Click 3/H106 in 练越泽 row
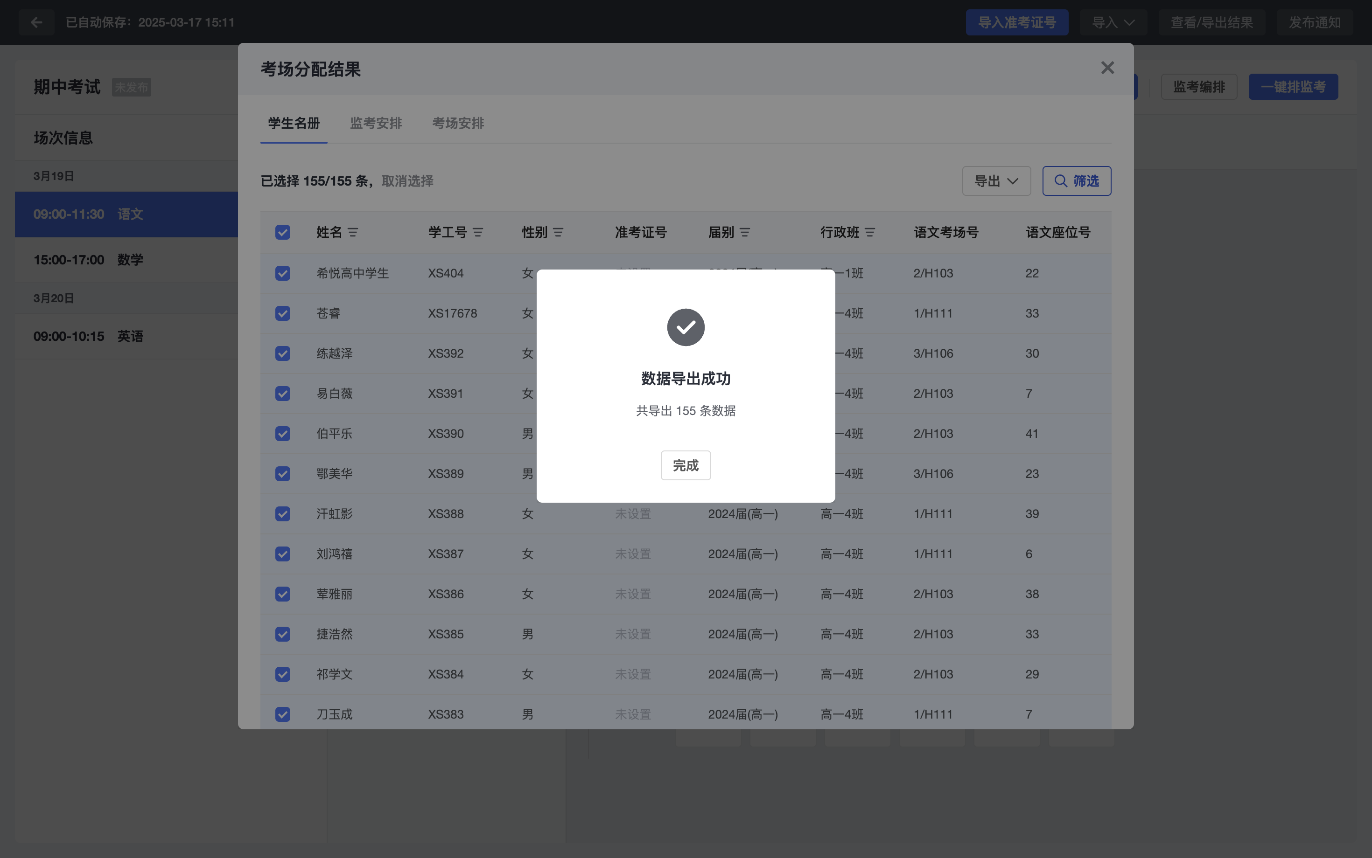This screenshot has width=1372, height=858. [933, 353]
